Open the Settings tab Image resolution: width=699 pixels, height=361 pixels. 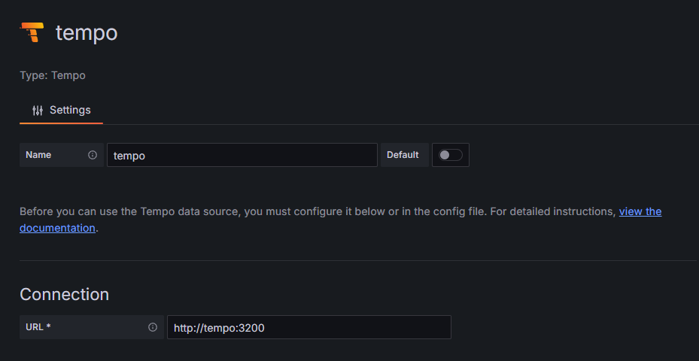pos(62,110)
